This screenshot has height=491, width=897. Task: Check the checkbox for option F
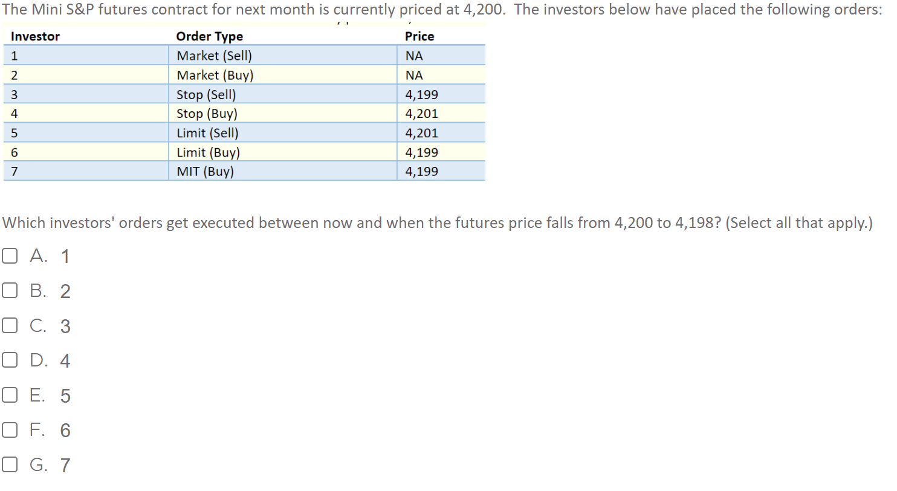tap(10, 429)
